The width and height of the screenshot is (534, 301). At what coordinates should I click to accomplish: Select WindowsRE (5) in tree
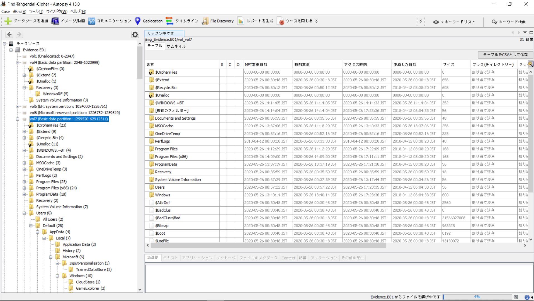click(x=55, y=94)
